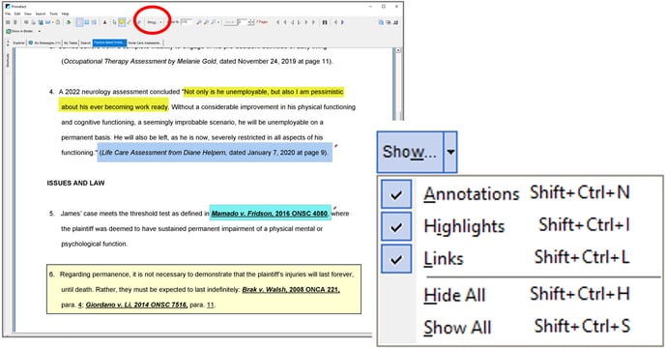Open the Mamado v. Fridson case link
The image size is (665, 348).
(x=270, y=214)
